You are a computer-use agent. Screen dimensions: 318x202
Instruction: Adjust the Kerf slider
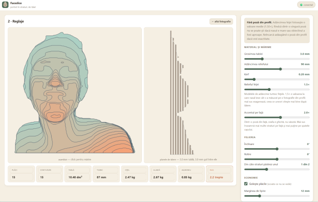click(x=277, y=79)
